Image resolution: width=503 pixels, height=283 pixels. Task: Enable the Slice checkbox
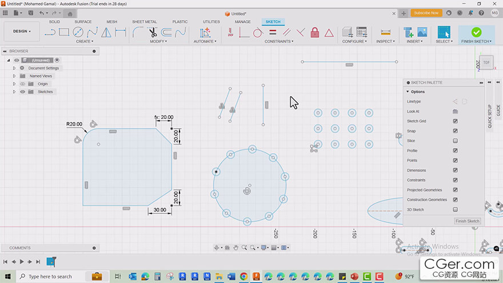pyautogui.click(x=455, y=141)
